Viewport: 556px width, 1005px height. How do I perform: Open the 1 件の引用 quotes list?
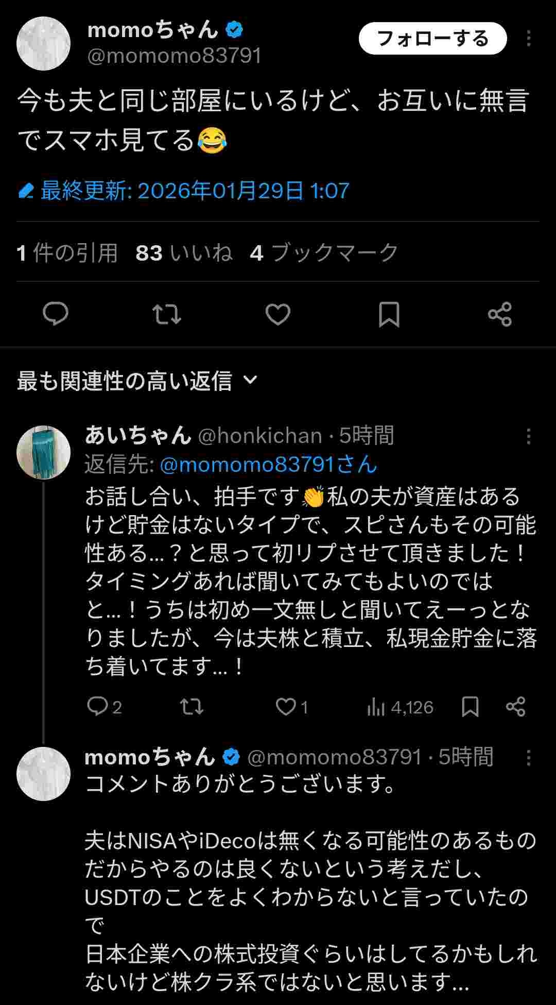(x=67, y=252)
